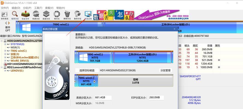Click the 选择目标磁盘 button
This screenshot has width=243, height=109.
[87, 70]
